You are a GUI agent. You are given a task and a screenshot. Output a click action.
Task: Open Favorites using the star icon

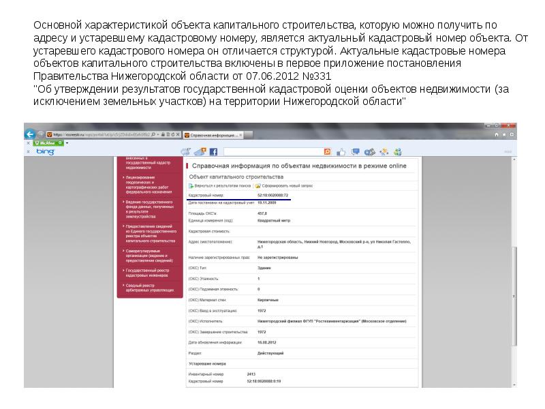[504, 135]
